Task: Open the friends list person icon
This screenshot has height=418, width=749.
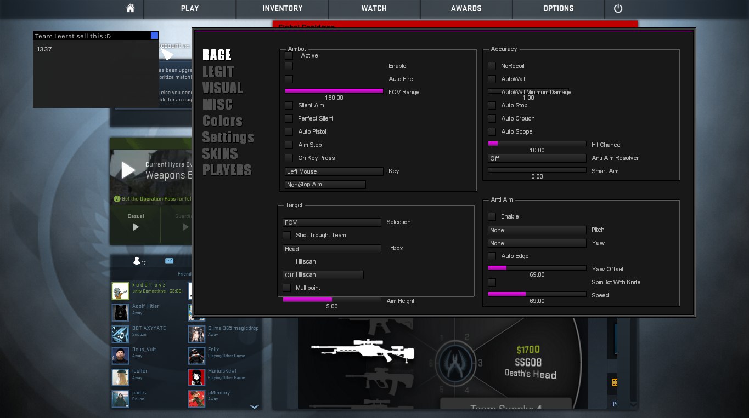Action: pyautogui.click(x=137, y=261)
